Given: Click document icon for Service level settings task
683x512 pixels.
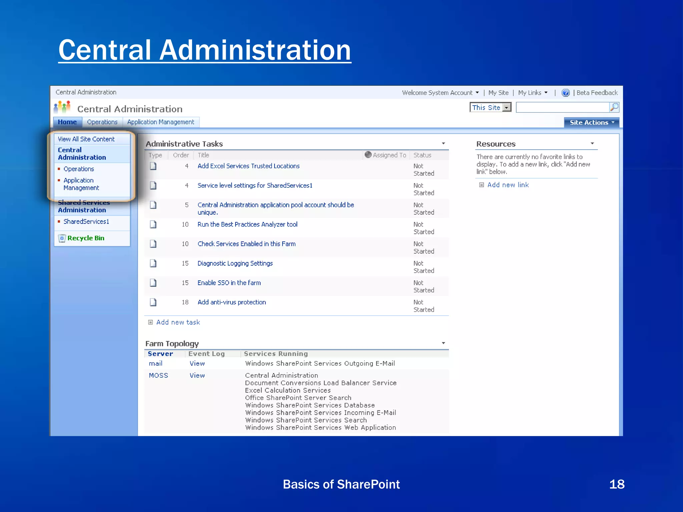Looking at the screenshot, I should (153, 185).
